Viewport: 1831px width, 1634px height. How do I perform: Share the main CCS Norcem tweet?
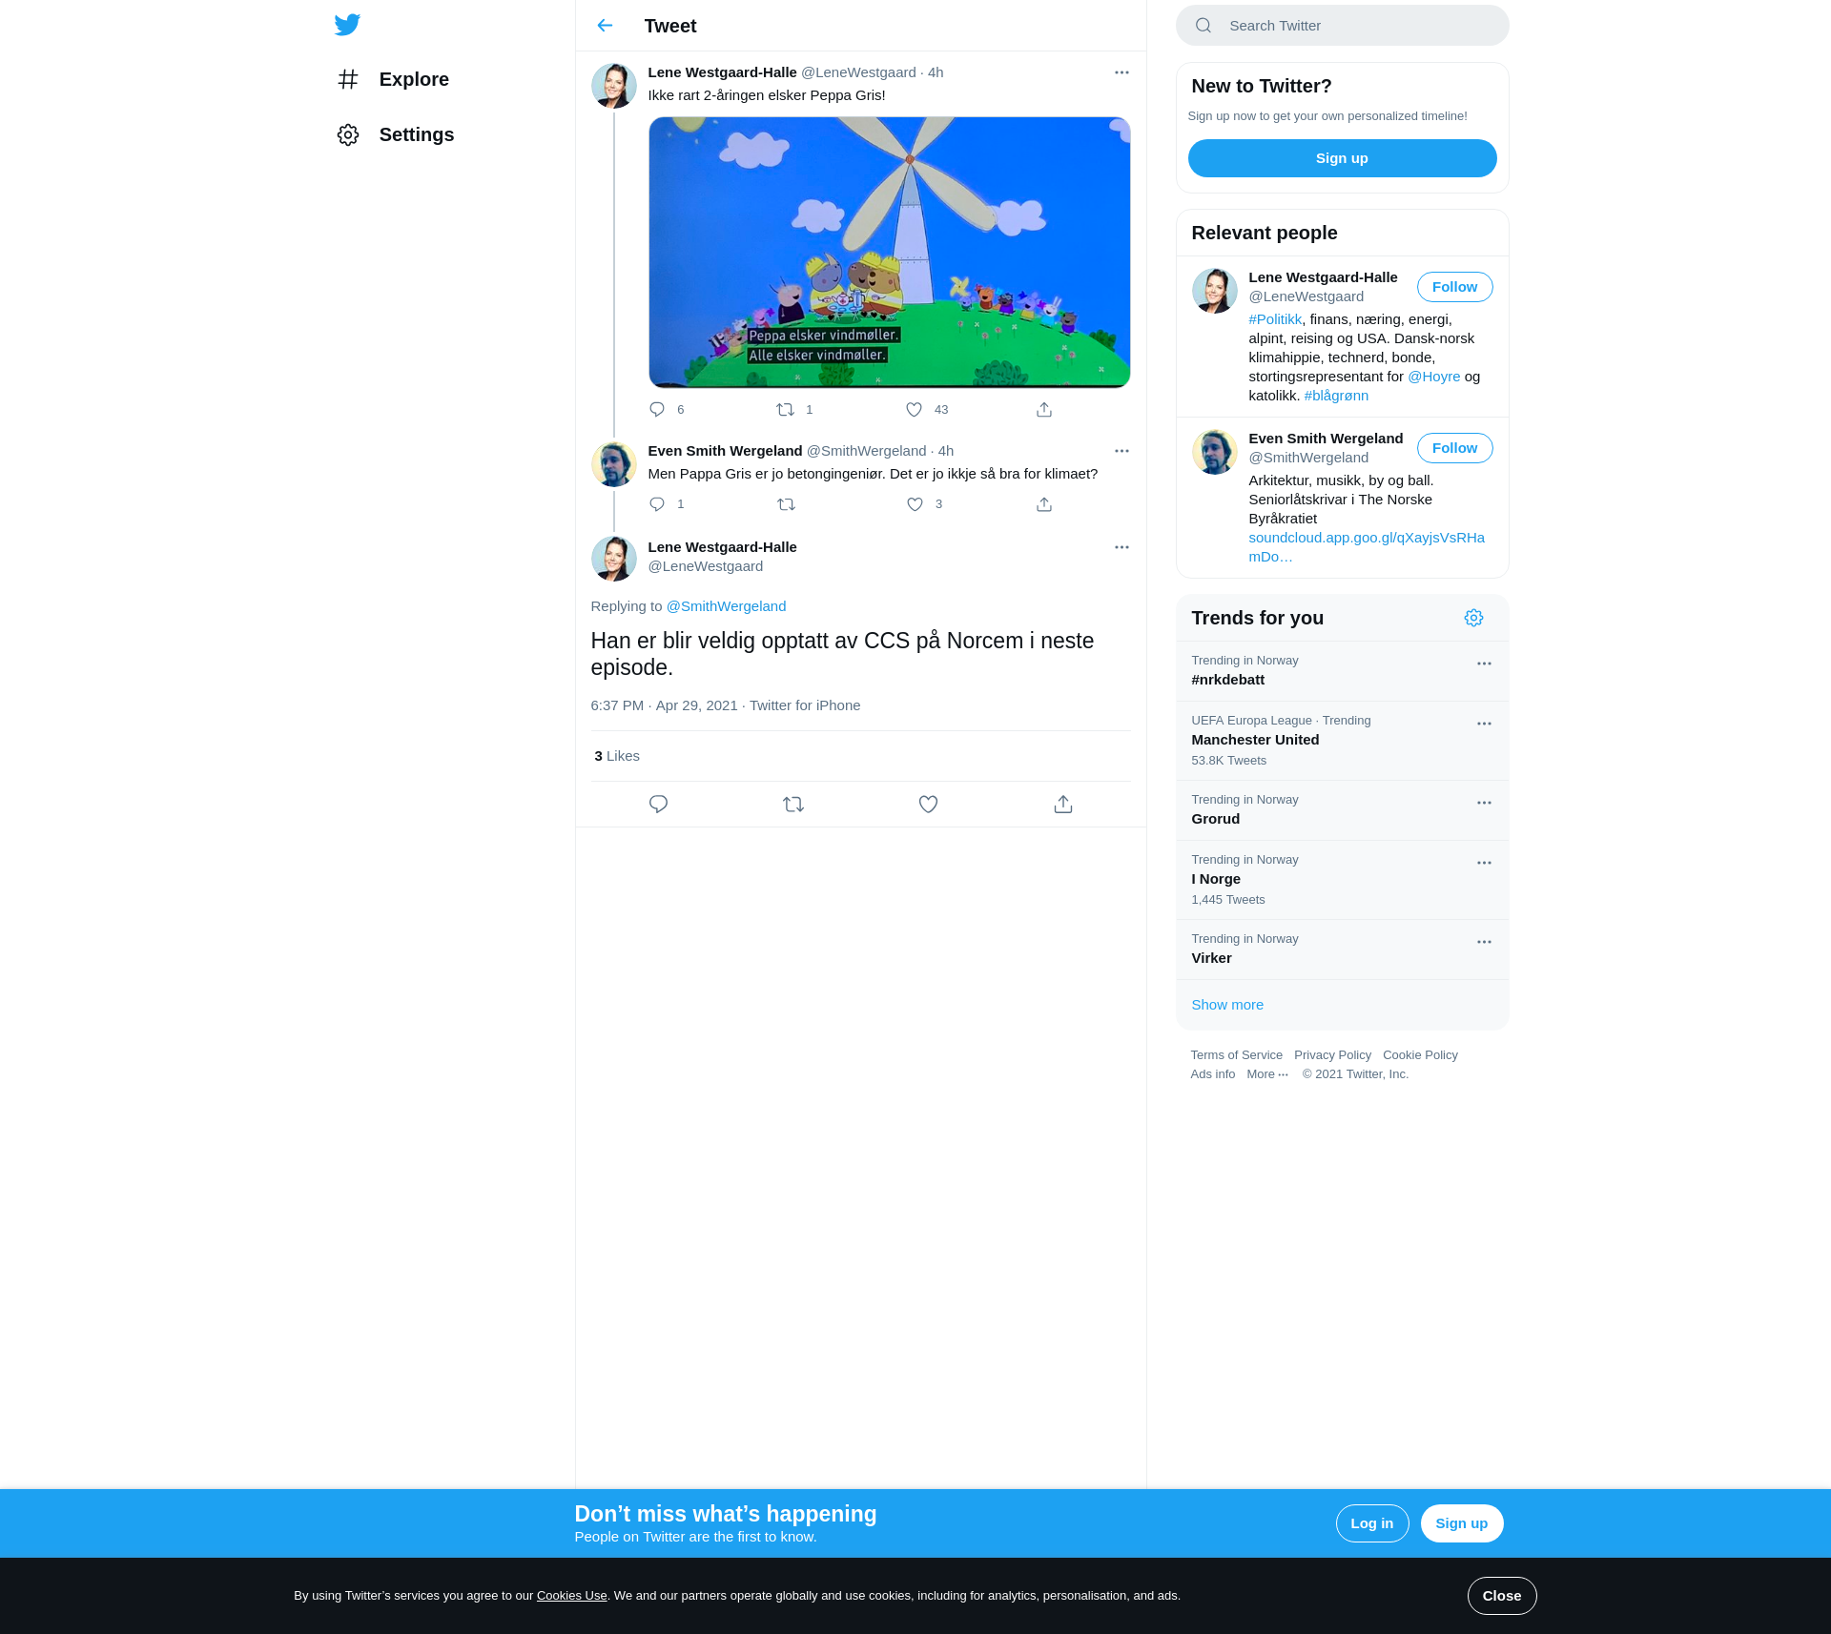click(1063, 805)
